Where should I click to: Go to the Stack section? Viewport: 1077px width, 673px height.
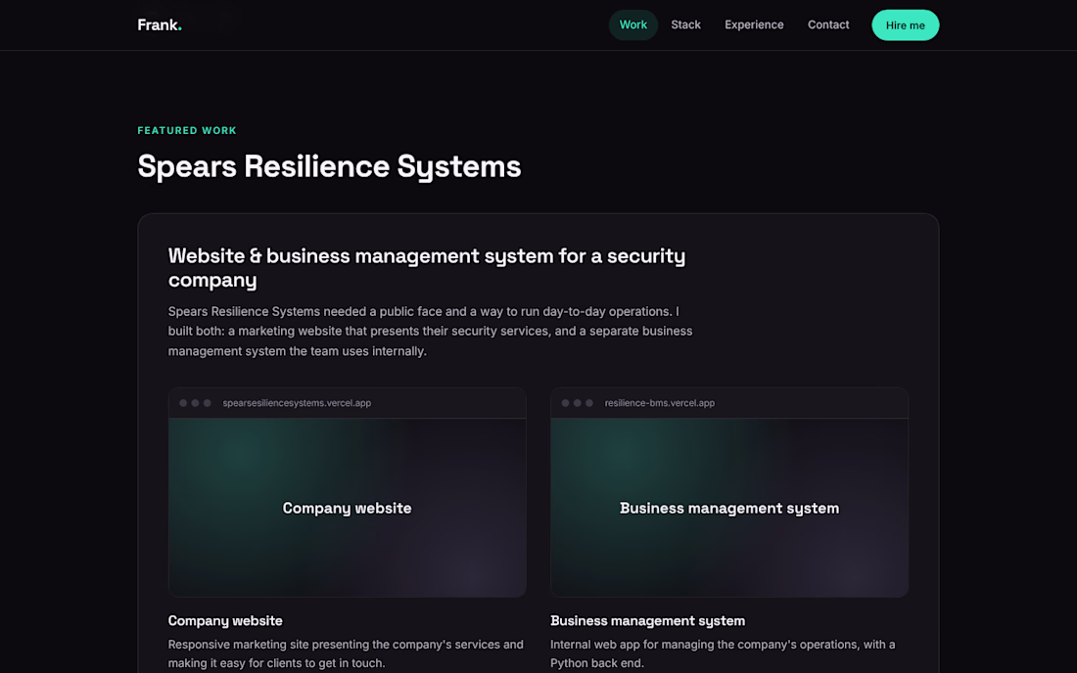point(685,24)
